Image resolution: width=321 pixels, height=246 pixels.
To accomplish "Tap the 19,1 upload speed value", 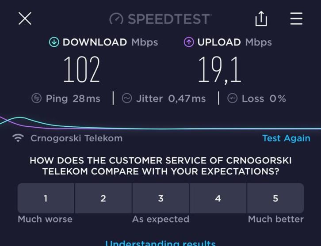I will 219,70.
